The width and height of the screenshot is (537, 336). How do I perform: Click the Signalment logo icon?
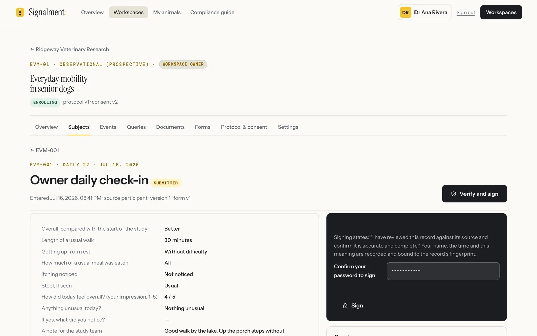tap(20, 12)
